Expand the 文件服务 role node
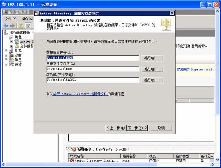Screen dimensions: 221x168 pos(12,46)
